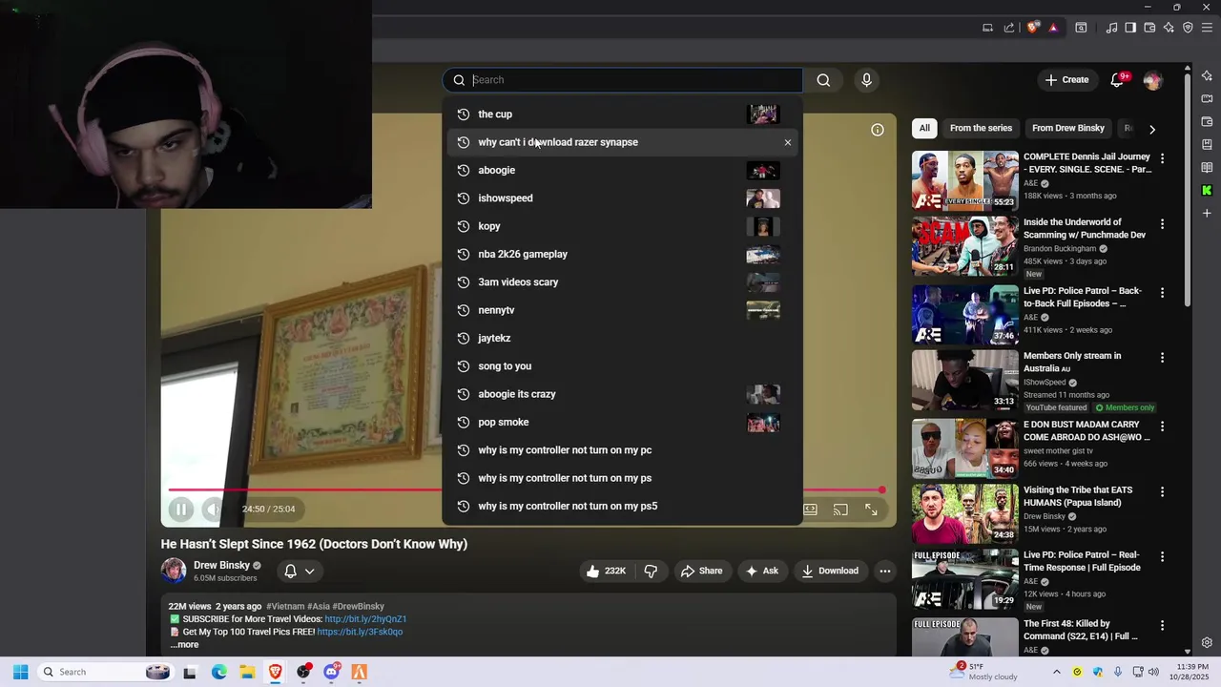Image resolution: width=1221 pixels, height=687 pixels.
Task: Choose '3am videos scary' suggestion
Action: pos(624,282)
